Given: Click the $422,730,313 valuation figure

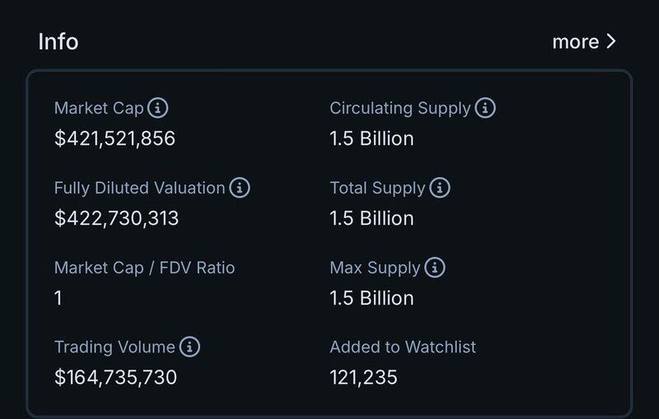Looking at the screenshot, I should coord(116,218).
